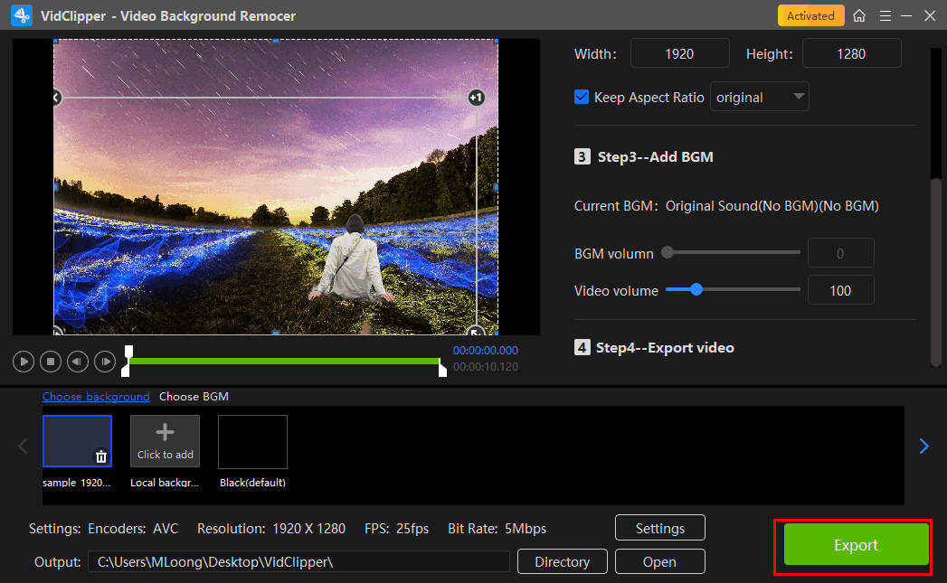Viewport: 947px width, 583px height.
Task: Play the video preview
Action: [x=24, y=362]
